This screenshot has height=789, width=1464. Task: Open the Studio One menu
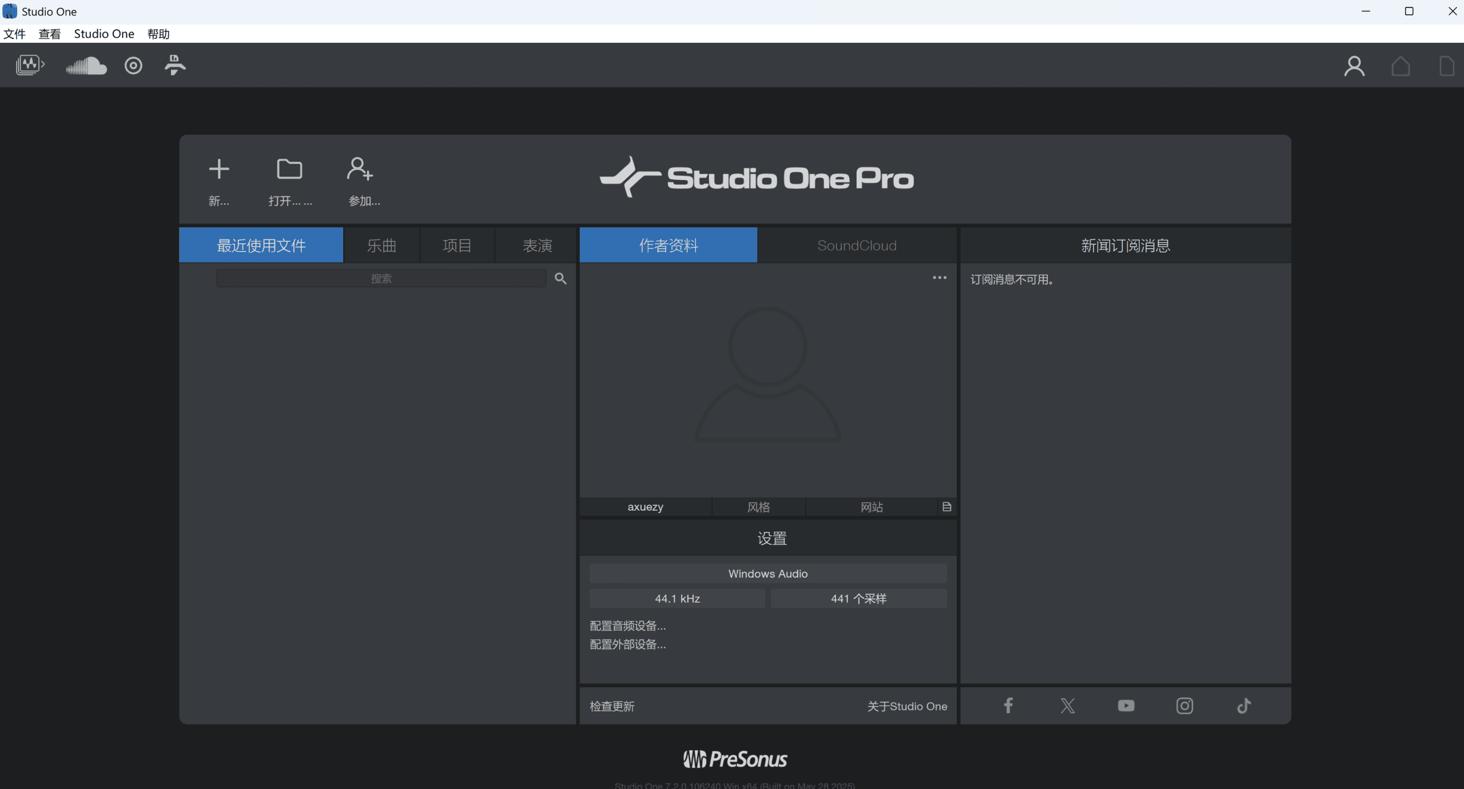click(104, 34)
